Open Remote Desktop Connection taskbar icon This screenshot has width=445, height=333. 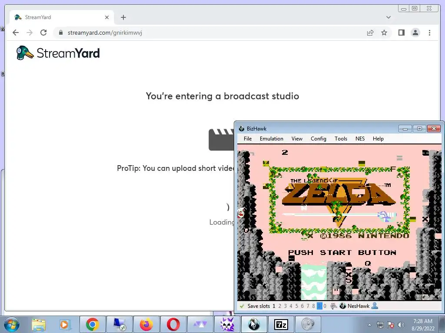119,324
